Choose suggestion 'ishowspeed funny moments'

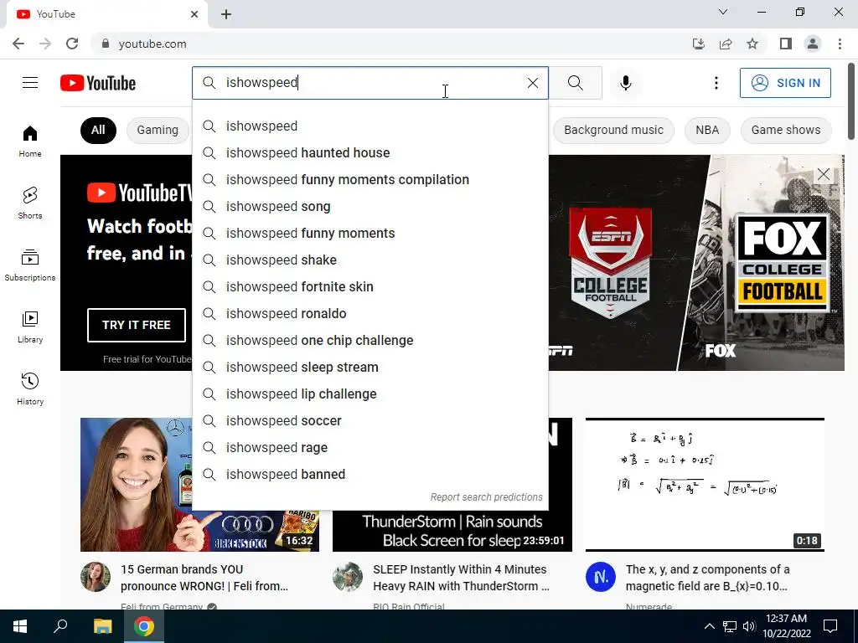pyautogui.click(x=370, y=233)
